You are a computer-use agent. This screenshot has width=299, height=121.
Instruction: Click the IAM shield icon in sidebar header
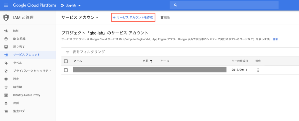click(6, 18)
